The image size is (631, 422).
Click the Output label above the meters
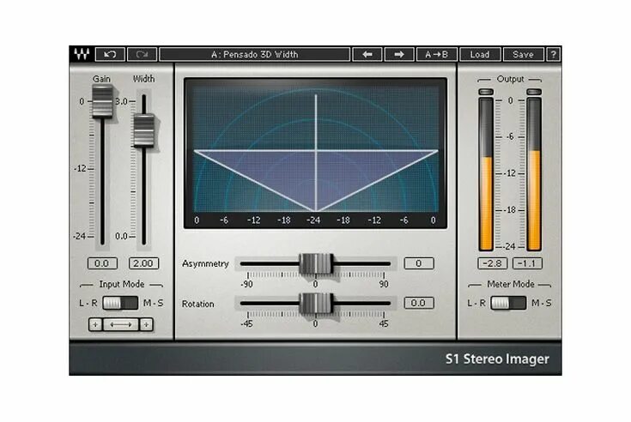510,79
